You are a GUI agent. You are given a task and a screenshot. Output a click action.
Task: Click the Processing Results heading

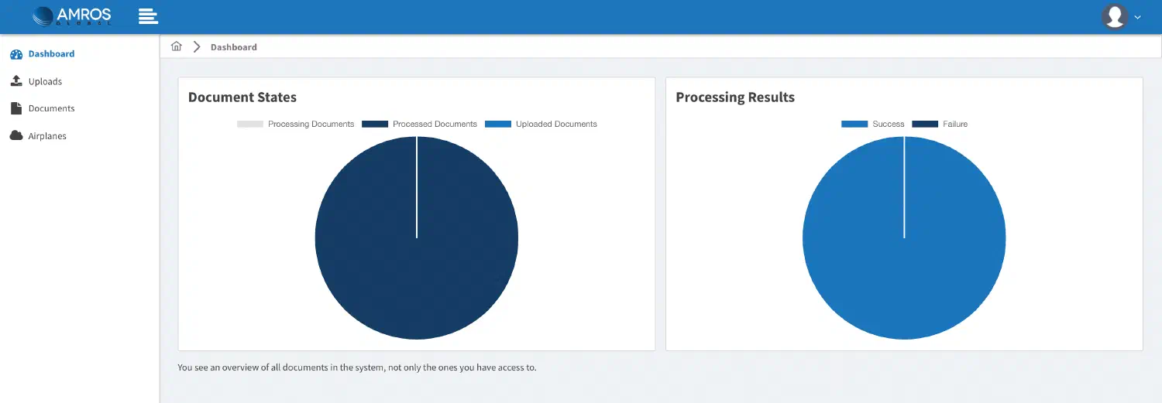735,97
